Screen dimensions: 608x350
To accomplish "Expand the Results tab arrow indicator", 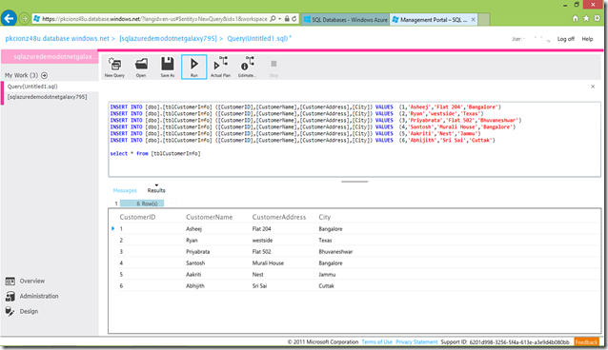I will tap(156, 185).
